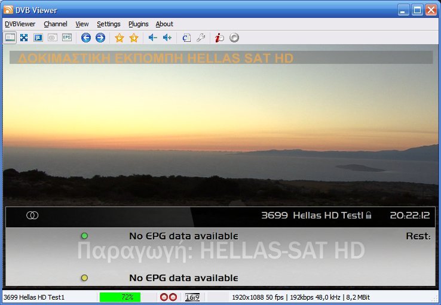This screenshot has width=441, height=305.
Task: Click the refresh document toolbar icon
Action: click(x=186, y=38)
